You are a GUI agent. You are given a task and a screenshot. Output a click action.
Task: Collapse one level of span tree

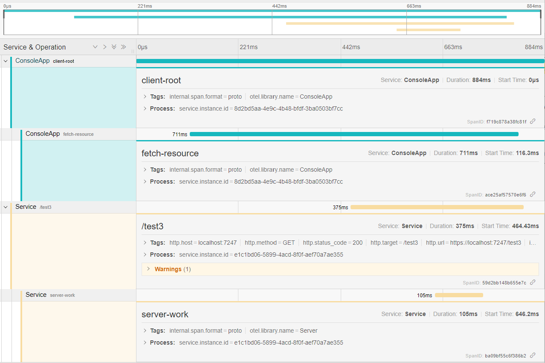coord(104,47)
